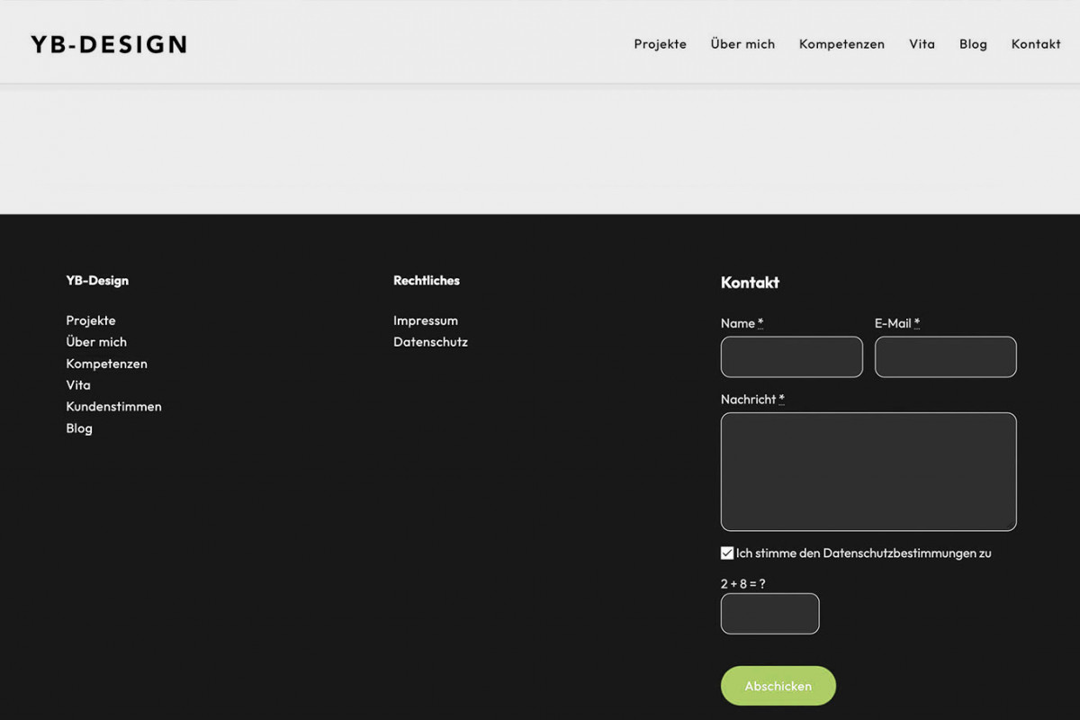Uncheck the Datenschutzbestimmungen consent checkbox

click(727, 553)
